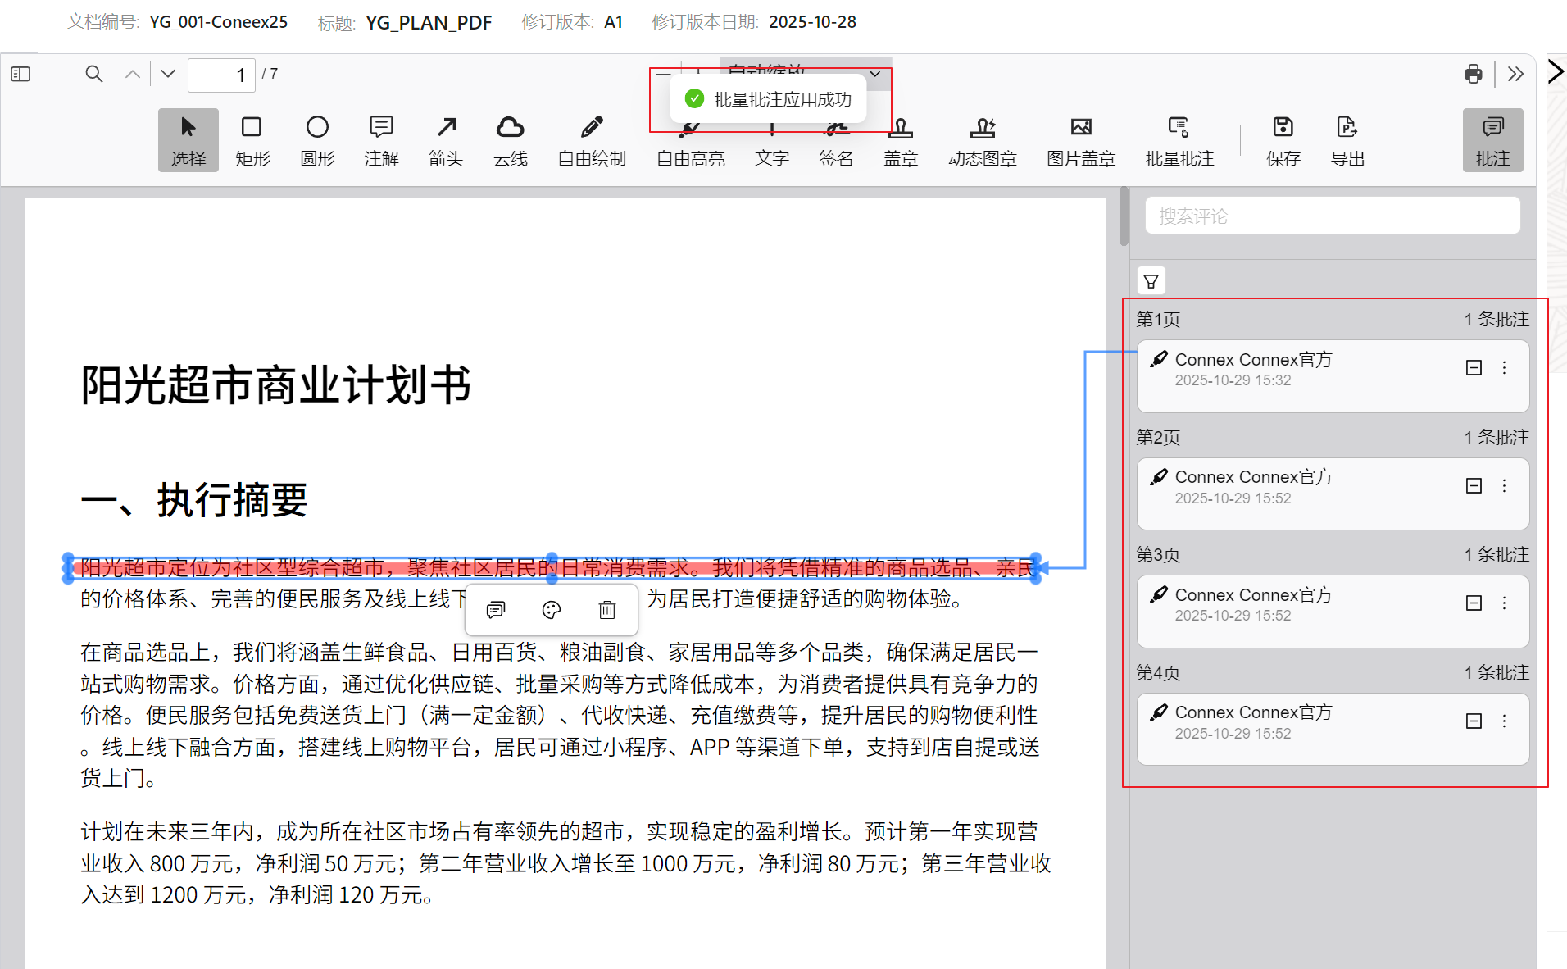Delete the selected highlight via trash icon
The width and height of the screenshot is (1567, 969).
click(x=606, y=610)
